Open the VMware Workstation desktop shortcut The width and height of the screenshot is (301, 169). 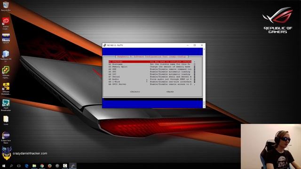pos(6,89)
